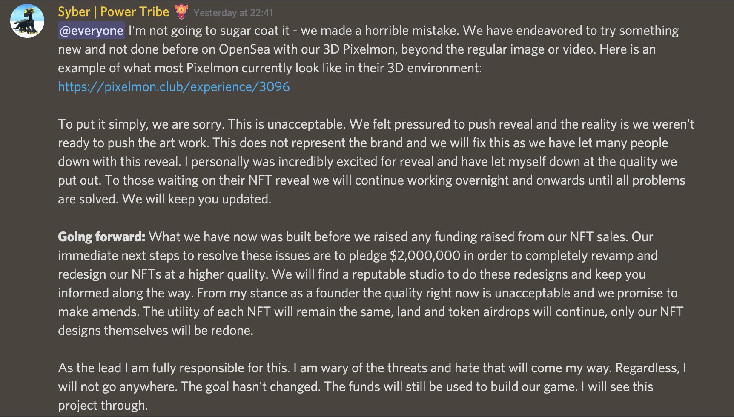734x417 pixels.
Task: Open Syber's profile avatar
Action: tap(27, 21)
